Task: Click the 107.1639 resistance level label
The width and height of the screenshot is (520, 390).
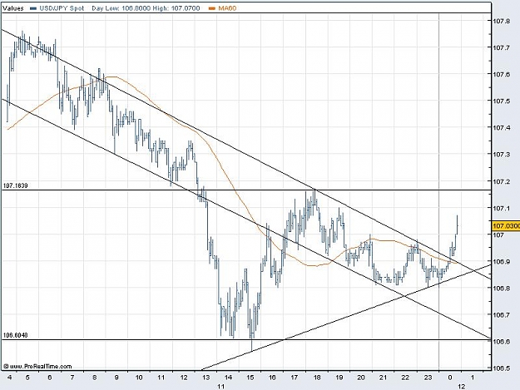Action: click(x=16, y=186)
